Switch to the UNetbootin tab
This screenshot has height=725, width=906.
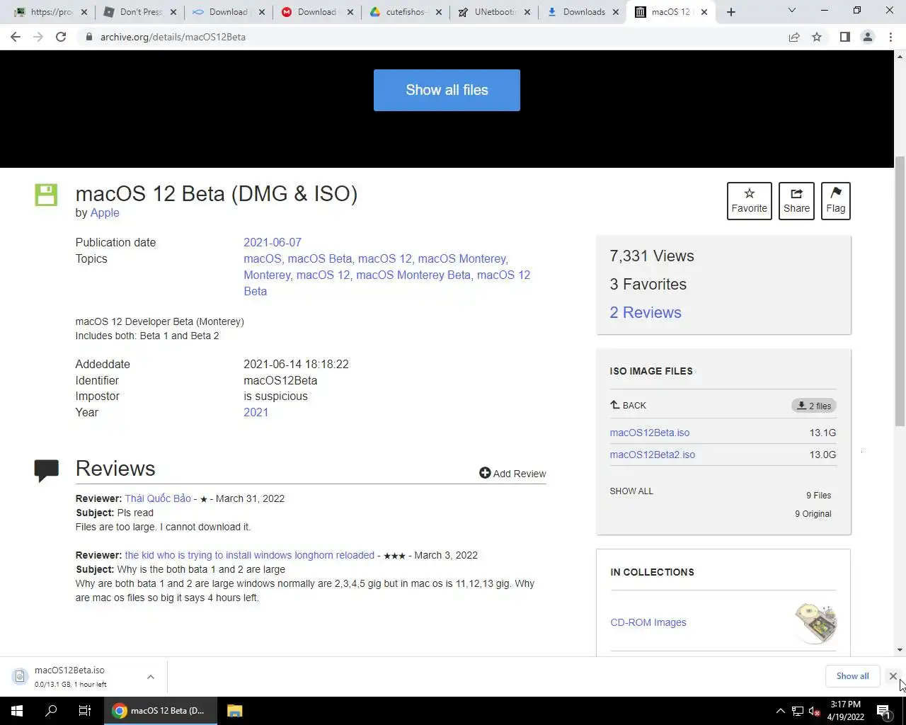coord(494,12)
